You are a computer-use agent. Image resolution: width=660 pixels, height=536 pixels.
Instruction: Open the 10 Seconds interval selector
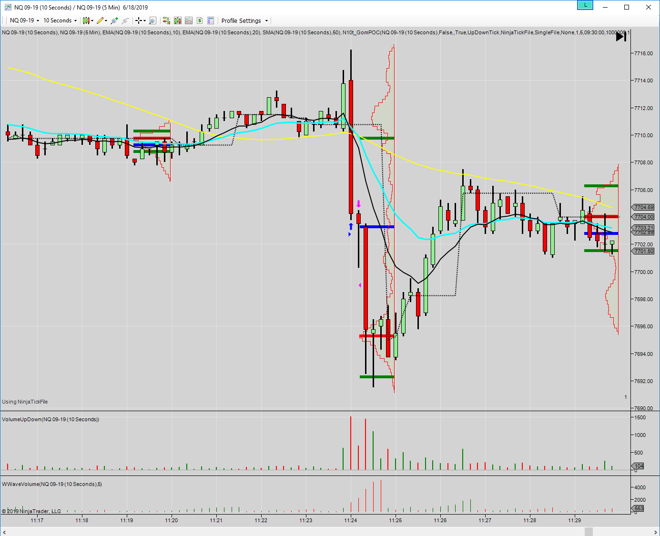60,20
